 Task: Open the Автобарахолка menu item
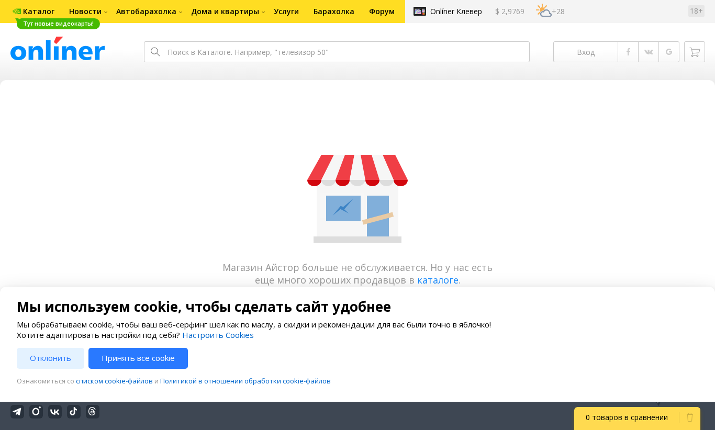pos(146,12)
